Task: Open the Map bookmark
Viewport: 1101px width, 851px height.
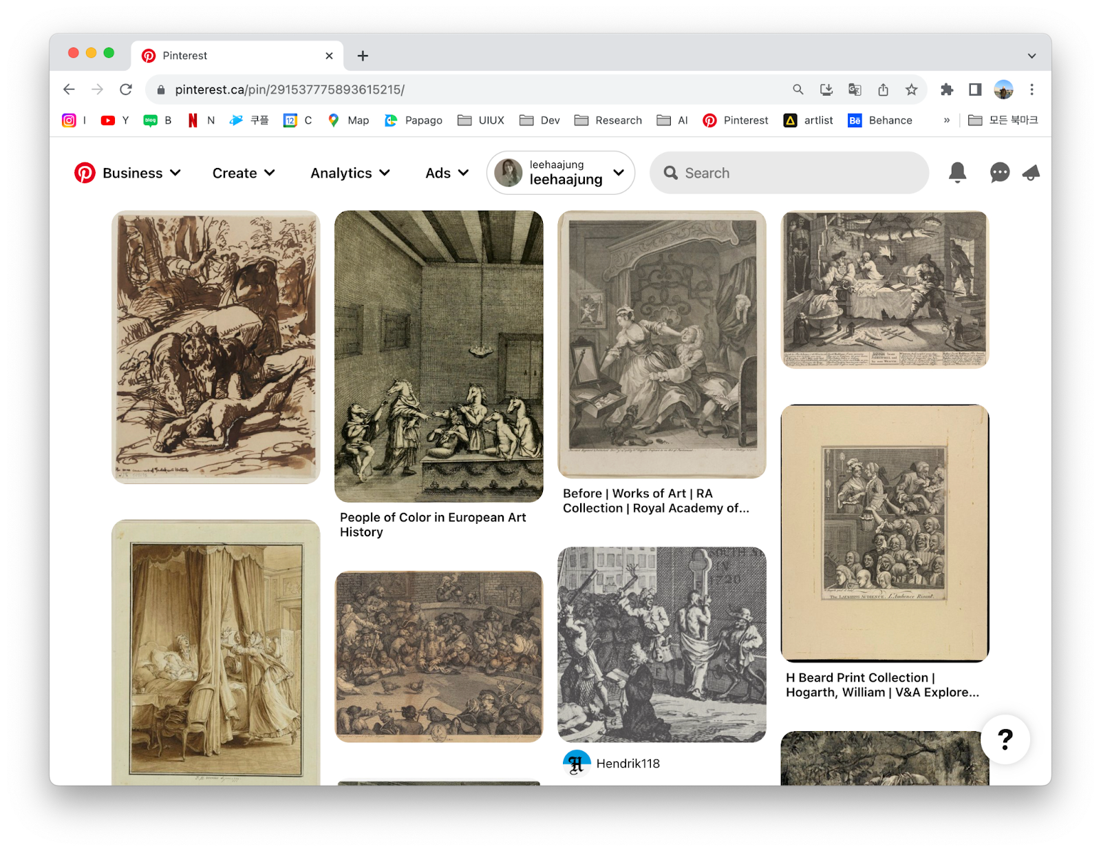Action: [x=348, y=120]
